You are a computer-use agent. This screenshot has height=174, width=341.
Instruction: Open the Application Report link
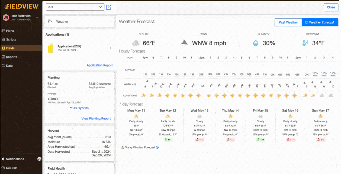click(99, 65)
